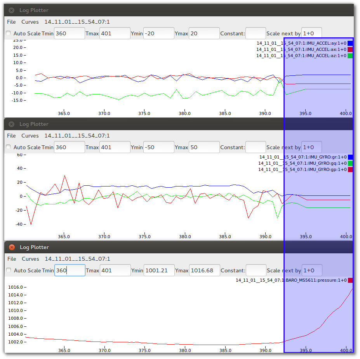360x359 pixels.
Task: Select the BARO_MS5611:pressure:1+0 legend label
Action: (x=291, y=280)
